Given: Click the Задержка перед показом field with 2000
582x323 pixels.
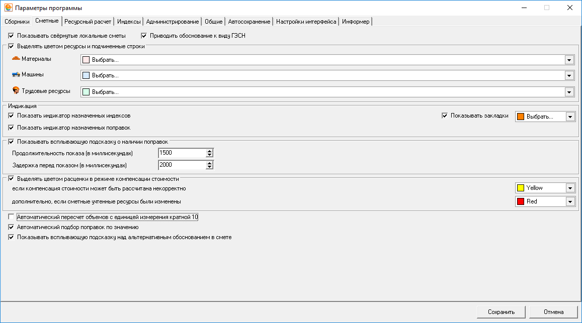Looking at the screenshot, I should pyautogui.click(x=182, y=165).
